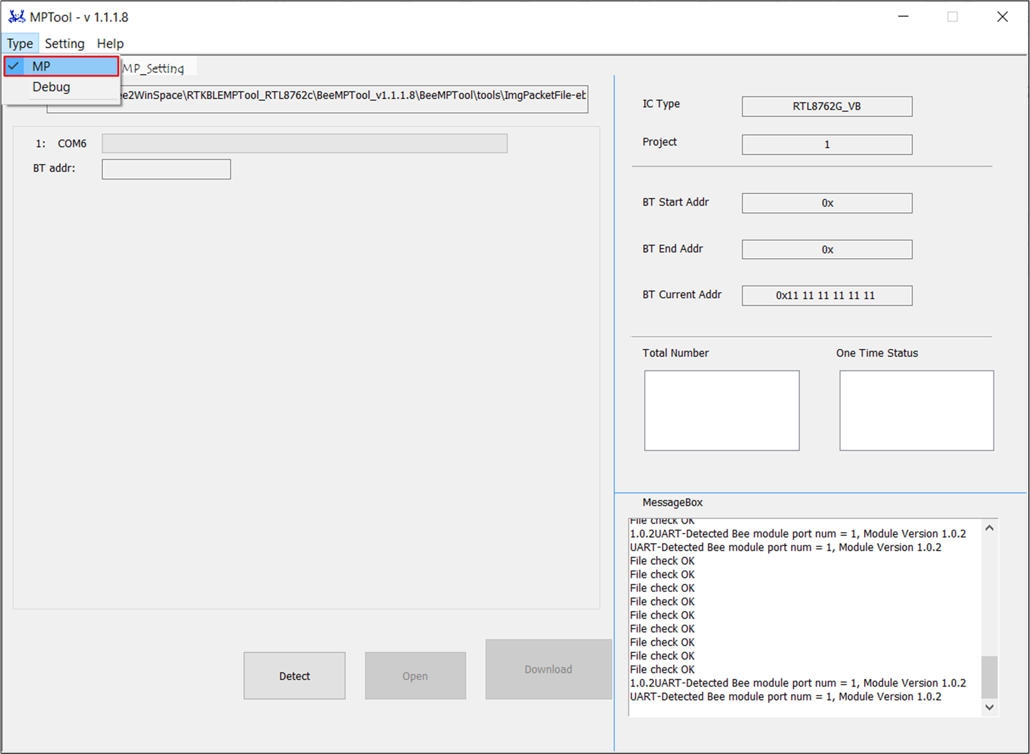Click the IC Type RTL8762G_VB field
The width and height of the screenshot is (1030, 754).
coord(827,106)
